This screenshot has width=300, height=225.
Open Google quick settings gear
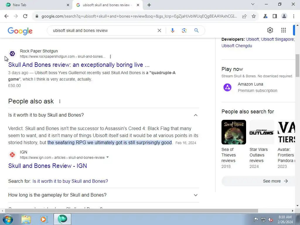270,30
